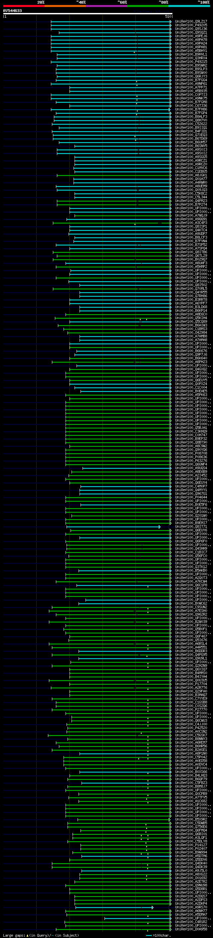Viewport: 213px width, 938px height.
Task: Click hit label UniRef100_A9NK75
Action: pos(191,98)
